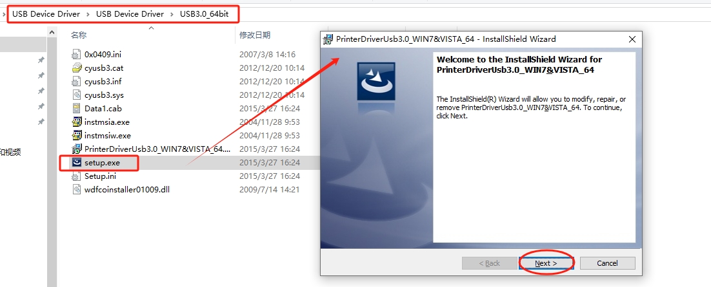Click the first quick access pin icon
This screenshot has height=287, width=711.
coord(41,60)
